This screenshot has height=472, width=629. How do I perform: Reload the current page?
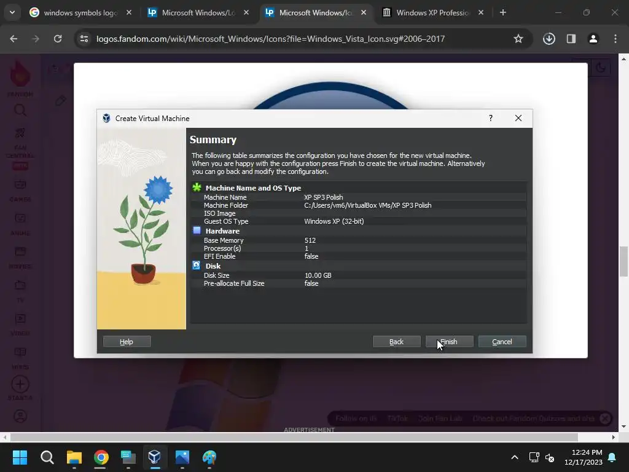point(58,39)
